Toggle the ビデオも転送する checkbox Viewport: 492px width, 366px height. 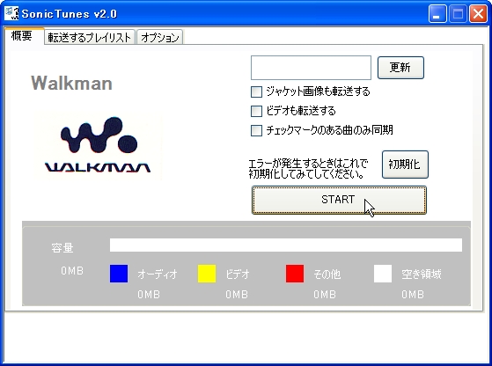(x=256, y=111)
